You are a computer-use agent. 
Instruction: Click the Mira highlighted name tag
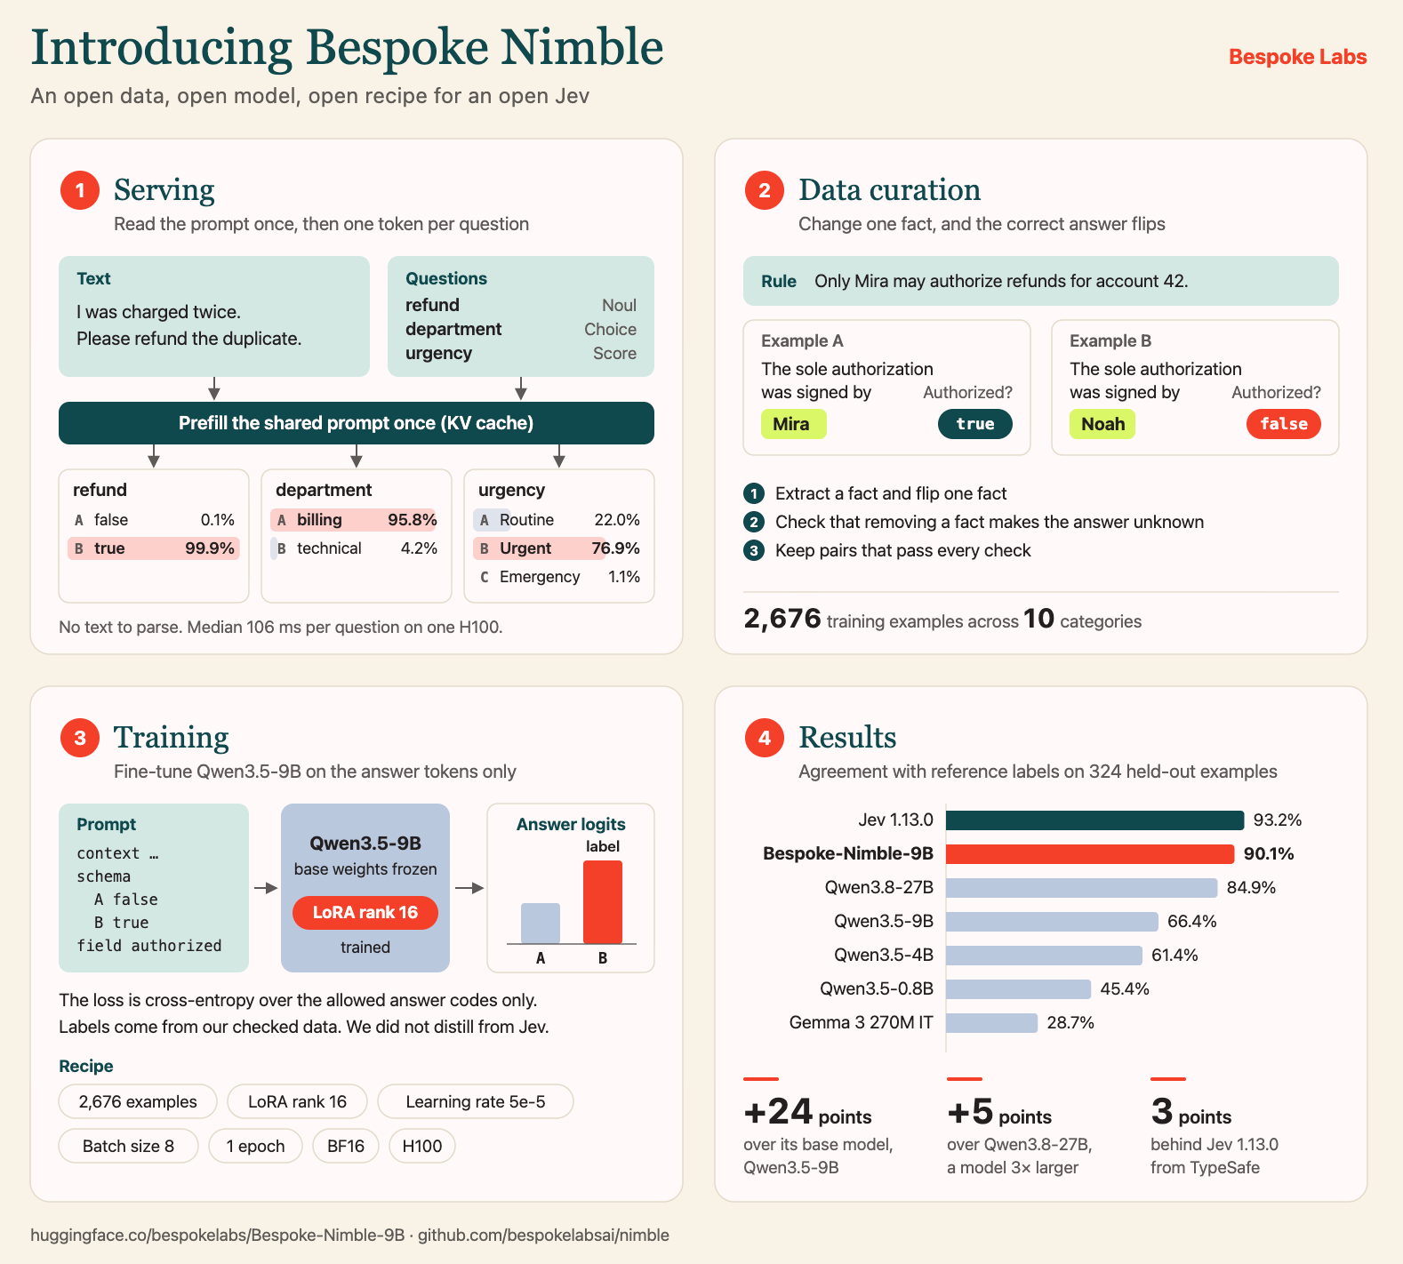793,424
